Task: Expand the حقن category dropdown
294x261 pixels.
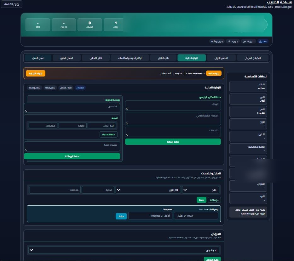Action: coord(200,190)
